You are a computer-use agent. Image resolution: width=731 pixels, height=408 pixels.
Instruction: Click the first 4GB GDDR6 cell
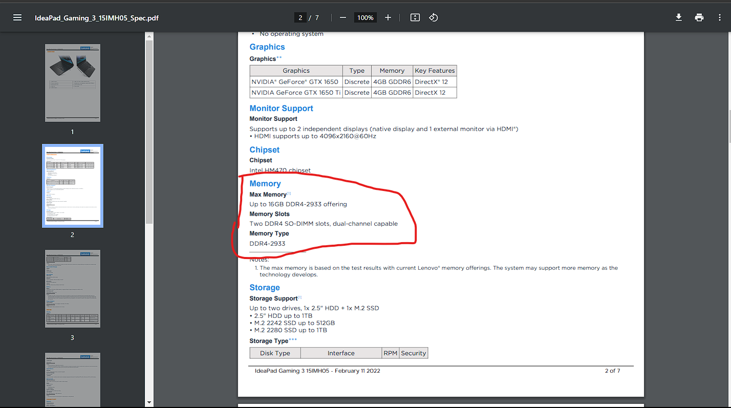pyautogui.click(x=392, y=82)
